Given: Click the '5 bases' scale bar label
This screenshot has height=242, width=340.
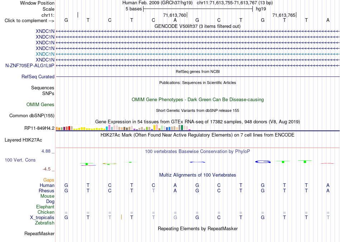Looking at the screenshot, I should (x=133, y=9).
